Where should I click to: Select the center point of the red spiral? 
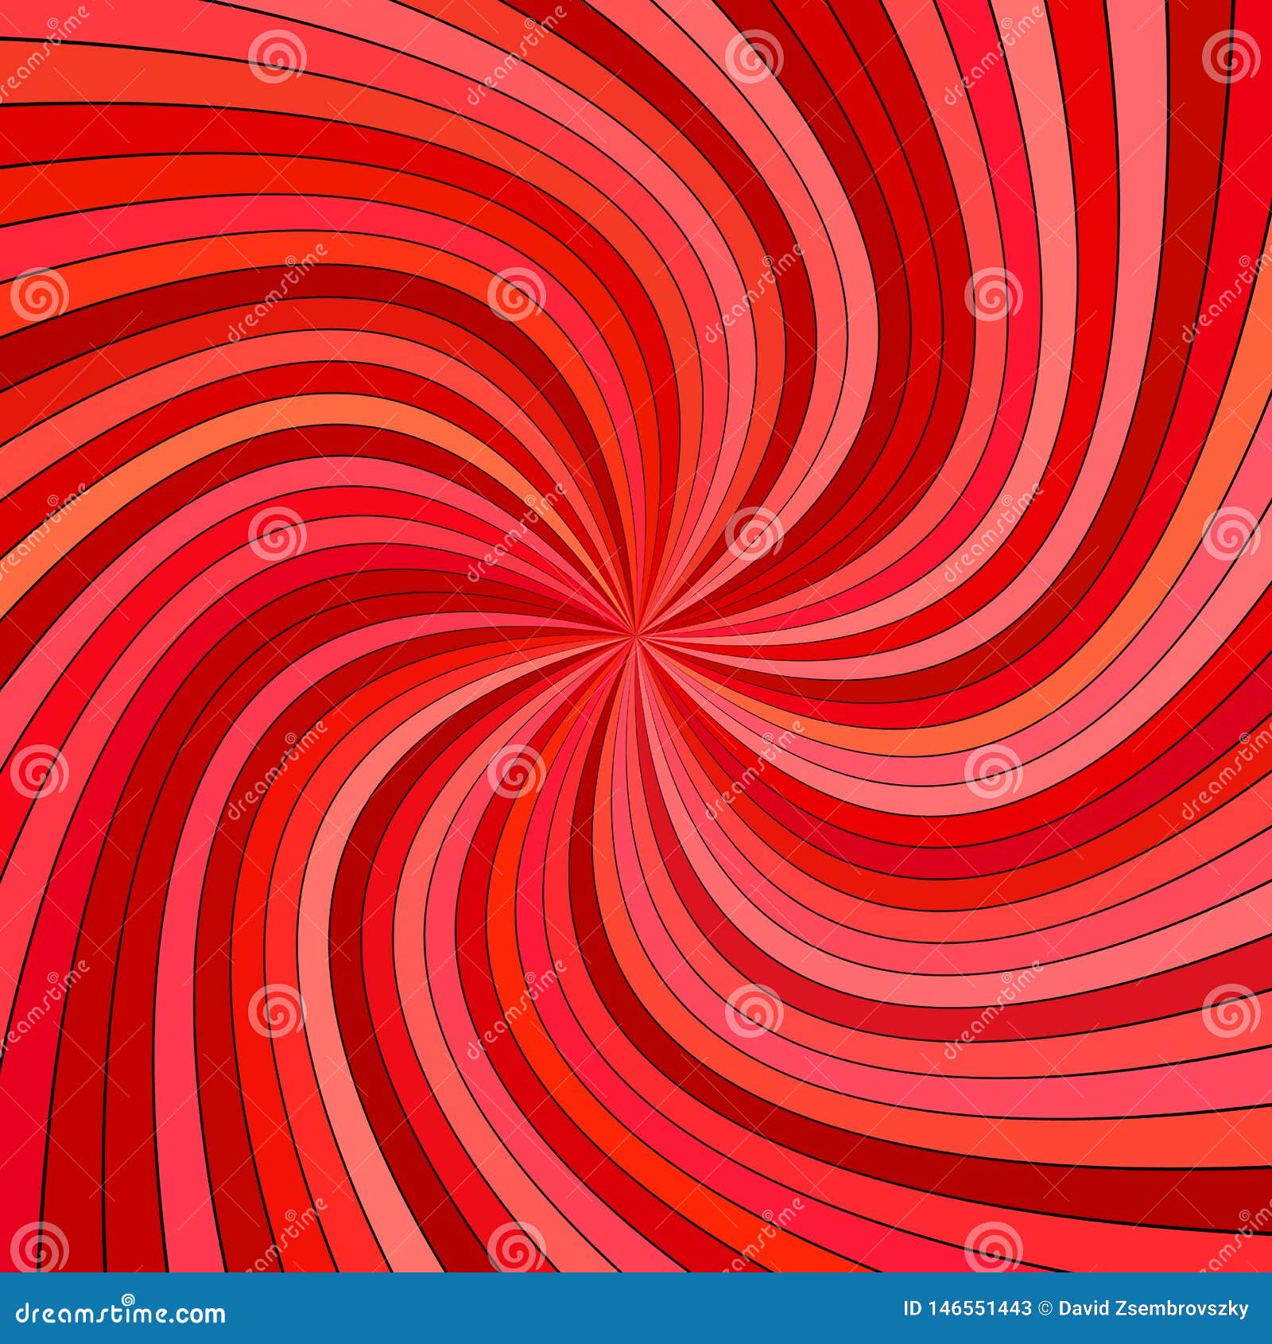640,636
